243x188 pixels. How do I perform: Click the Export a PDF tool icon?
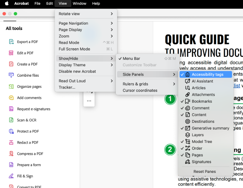11,42
